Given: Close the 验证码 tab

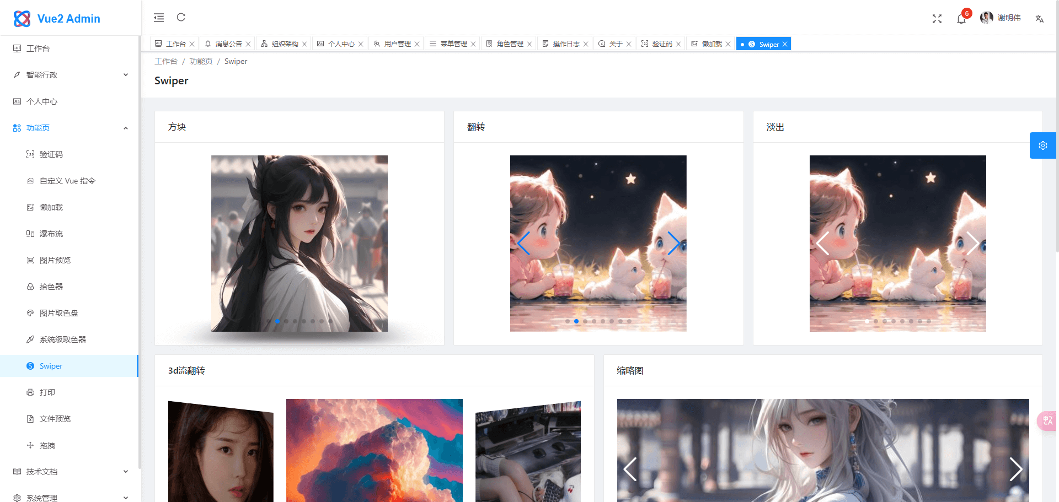Looking at the screenshot, I should tap(678, 44).
